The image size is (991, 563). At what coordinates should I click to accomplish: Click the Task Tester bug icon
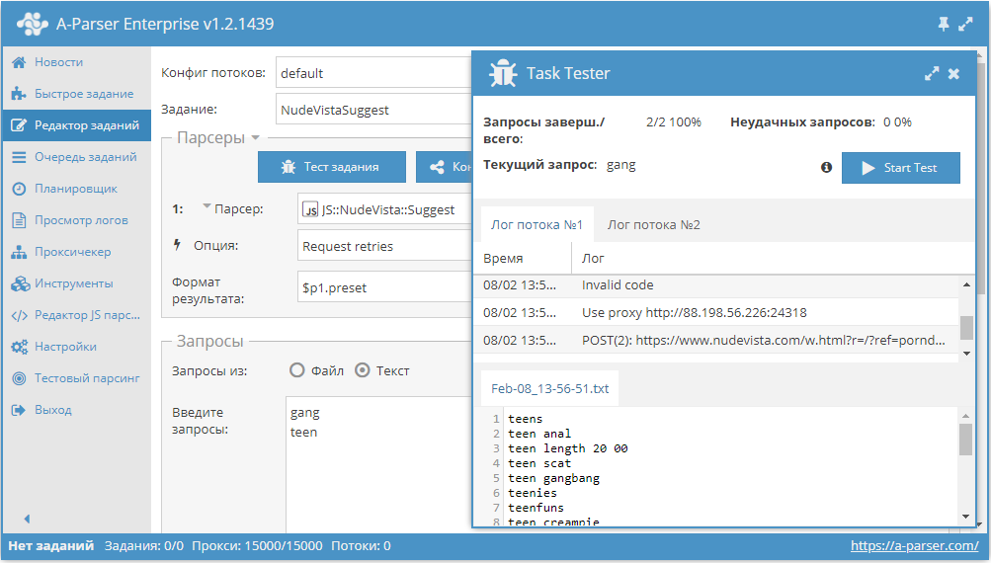503,73
